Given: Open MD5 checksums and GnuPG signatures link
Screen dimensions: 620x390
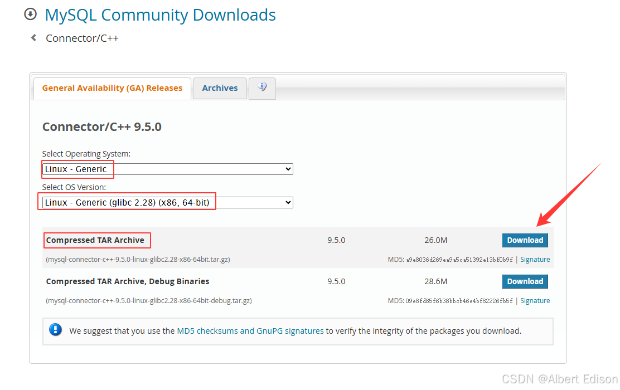Looking at the screenshot, I should pos(250,331).
